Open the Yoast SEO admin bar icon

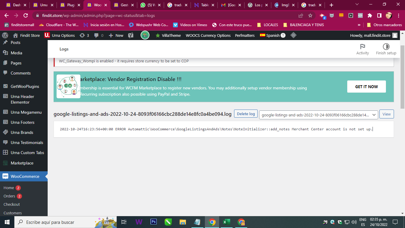pos(131,35)
